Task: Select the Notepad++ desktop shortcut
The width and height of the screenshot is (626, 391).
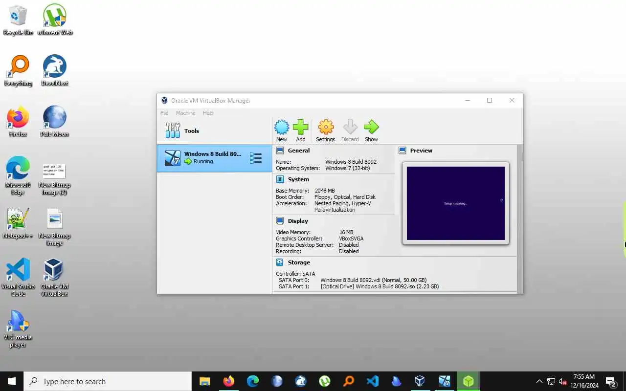Action: point(18,223)
